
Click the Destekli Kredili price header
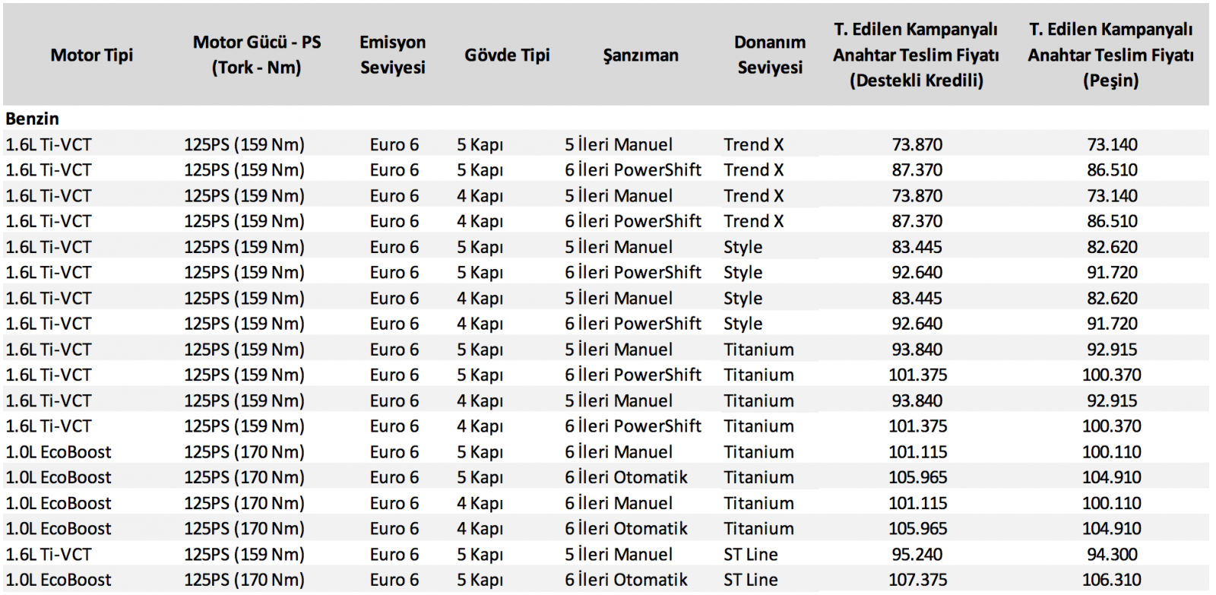tap(917, 55)
